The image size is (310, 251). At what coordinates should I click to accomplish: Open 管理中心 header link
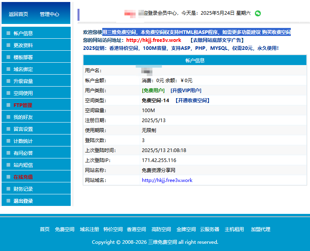click(x=50, y=14)
